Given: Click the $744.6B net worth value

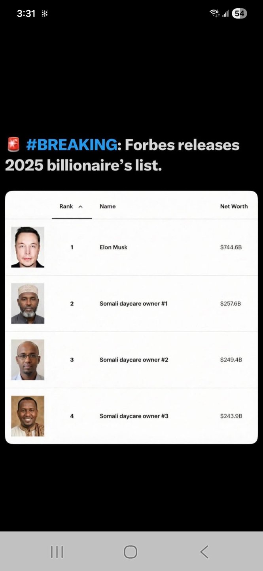Looking at the screenshot, I should coord(231,247).
